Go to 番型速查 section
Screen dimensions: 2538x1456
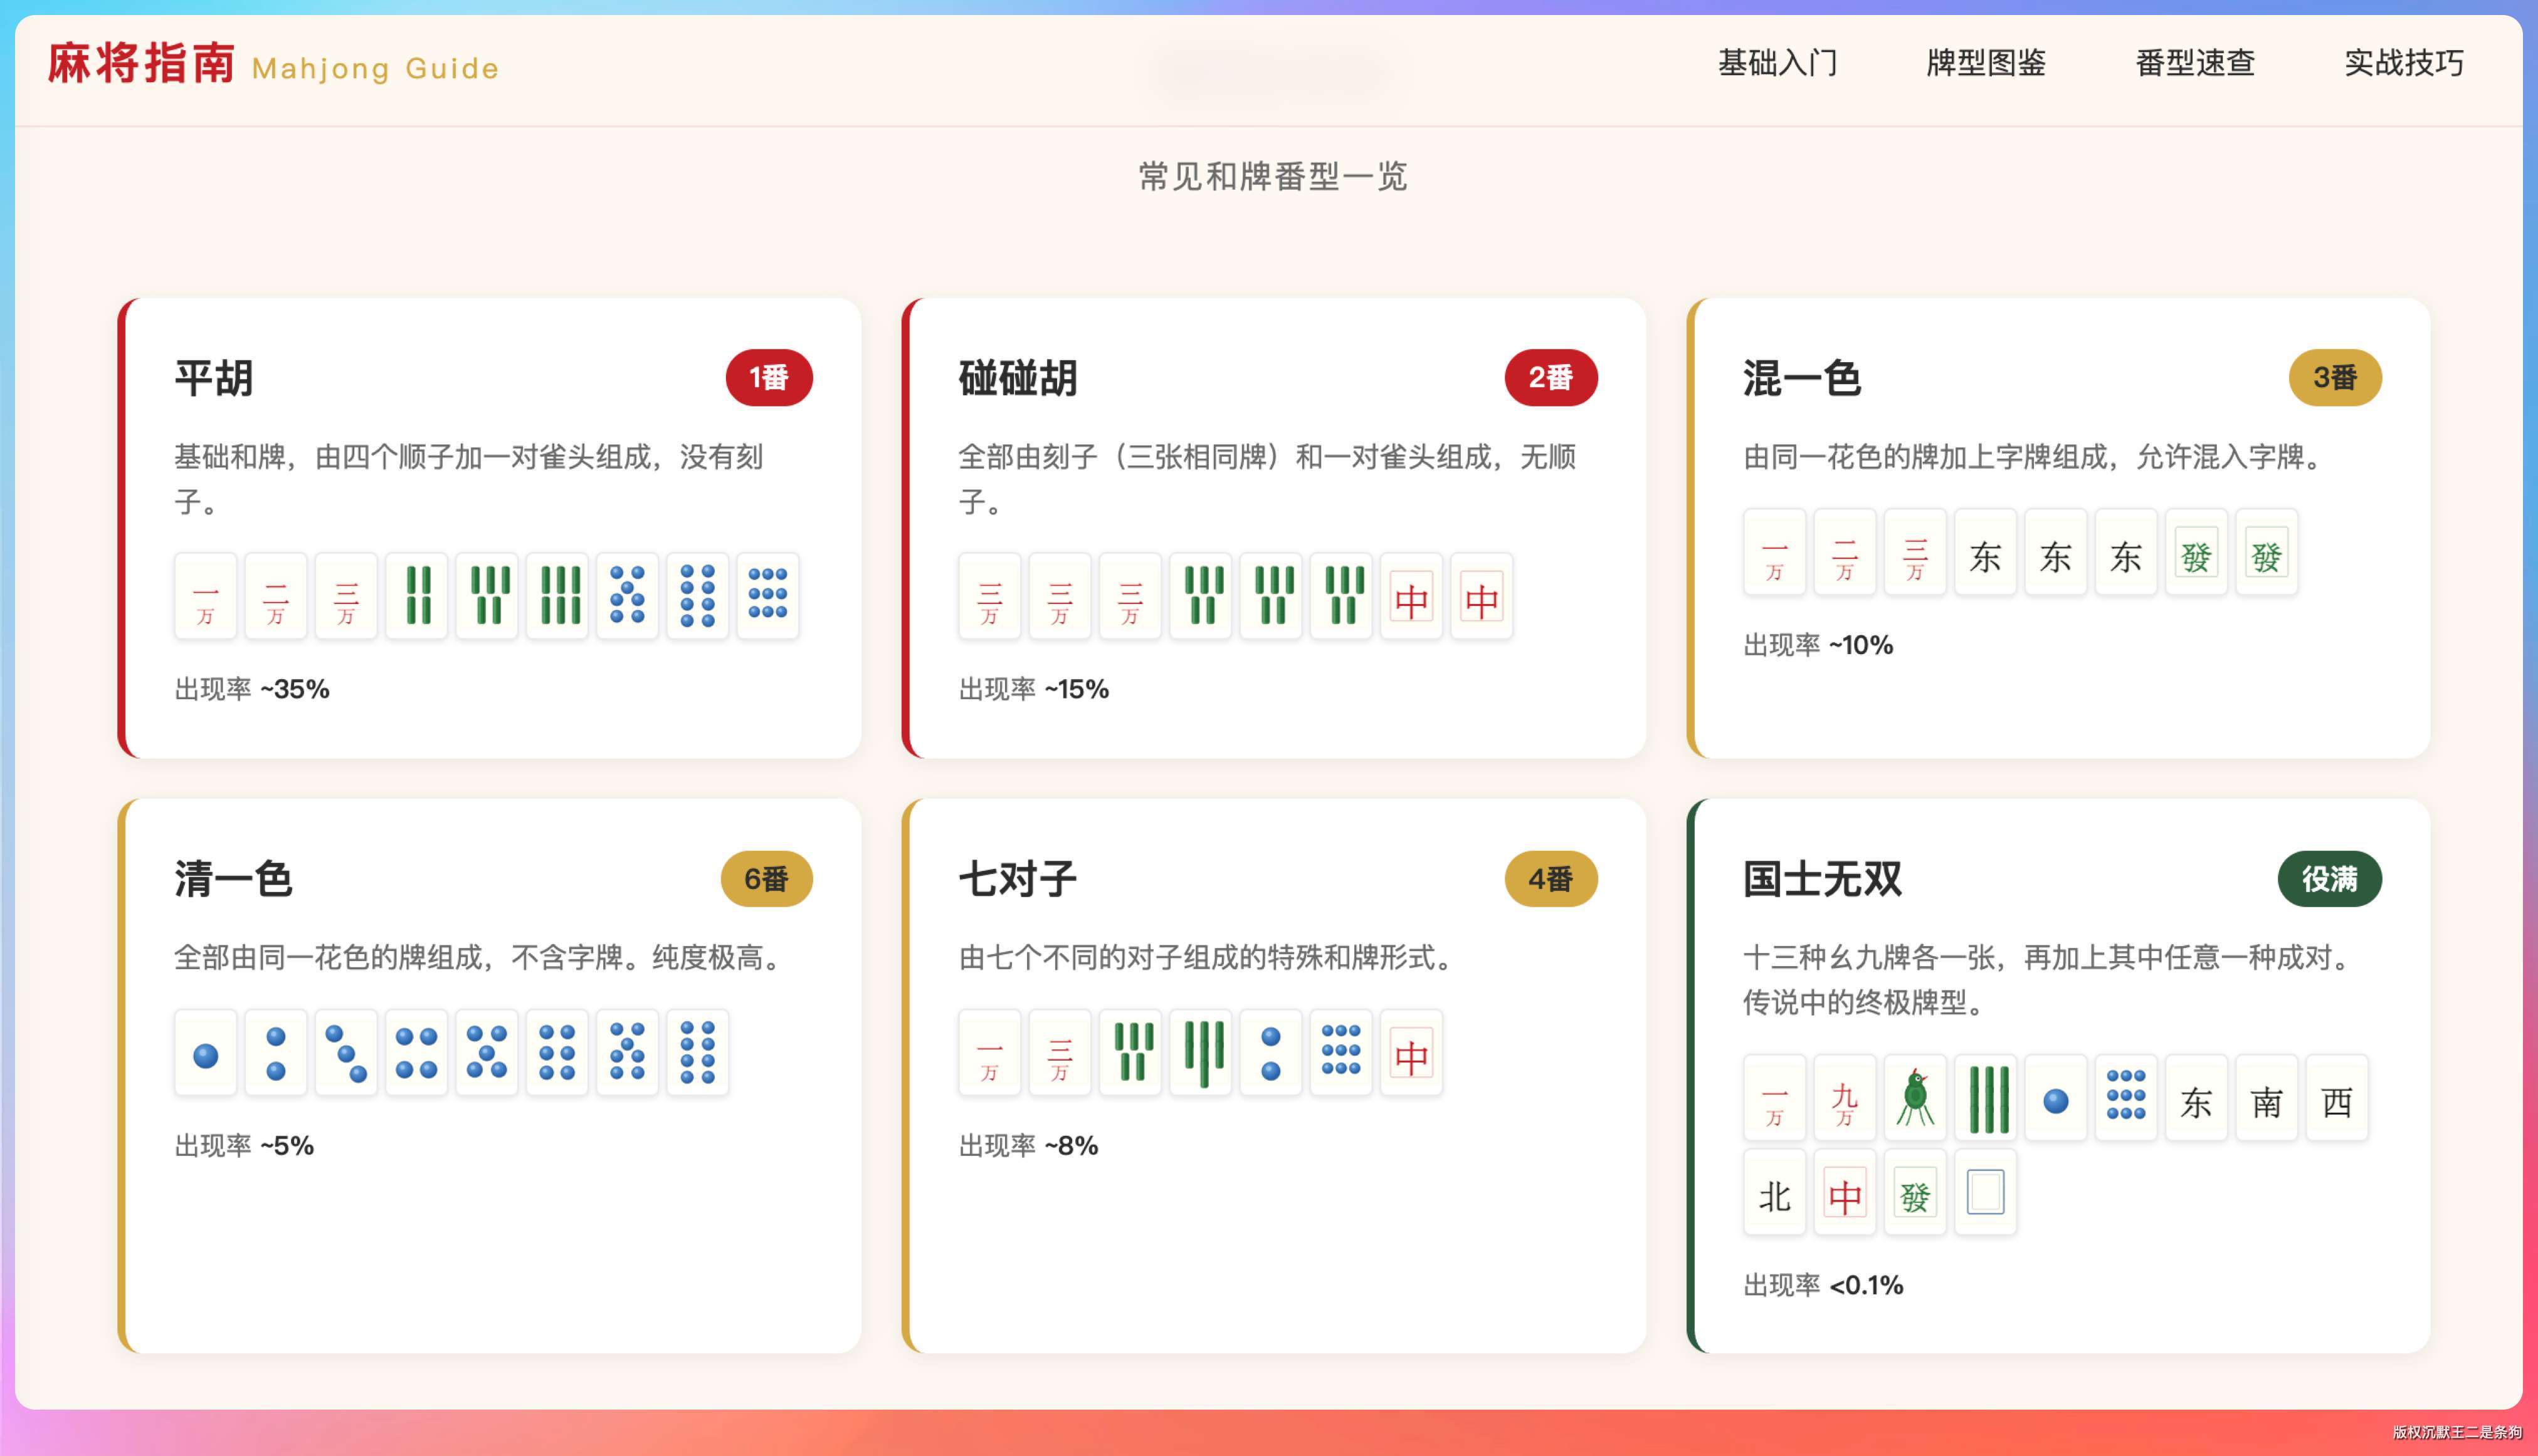pyautogui.click(x=2194, y=63)
